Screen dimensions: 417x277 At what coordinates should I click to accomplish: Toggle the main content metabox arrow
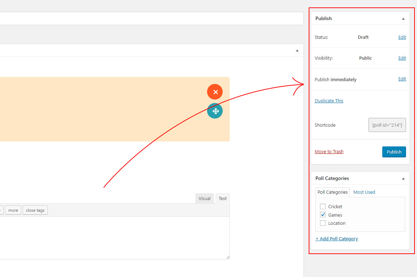[297, 50]
